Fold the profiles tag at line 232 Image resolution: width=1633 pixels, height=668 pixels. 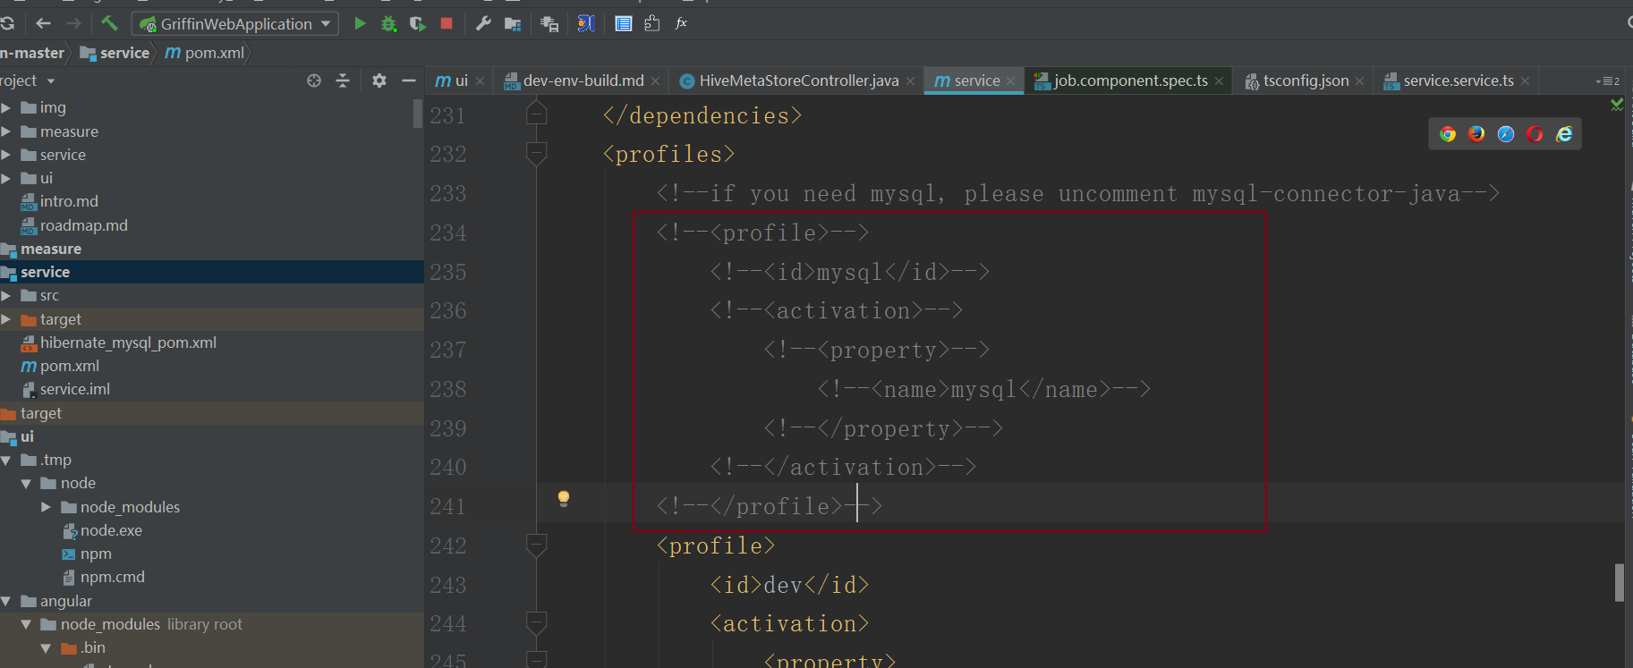(x=536, y=154)
